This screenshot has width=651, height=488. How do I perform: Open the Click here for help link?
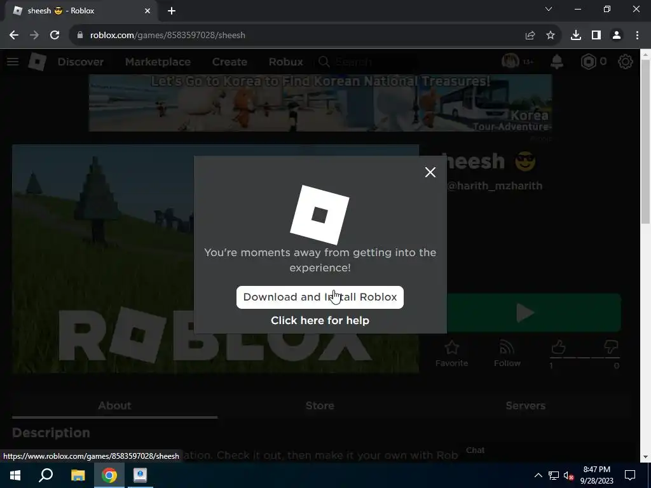coord(320,320)
